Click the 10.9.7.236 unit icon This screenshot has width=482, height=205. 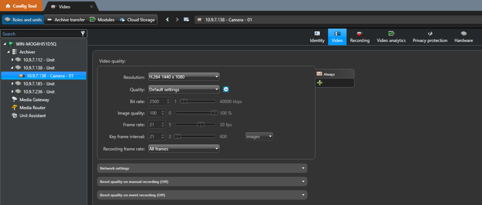18,92
